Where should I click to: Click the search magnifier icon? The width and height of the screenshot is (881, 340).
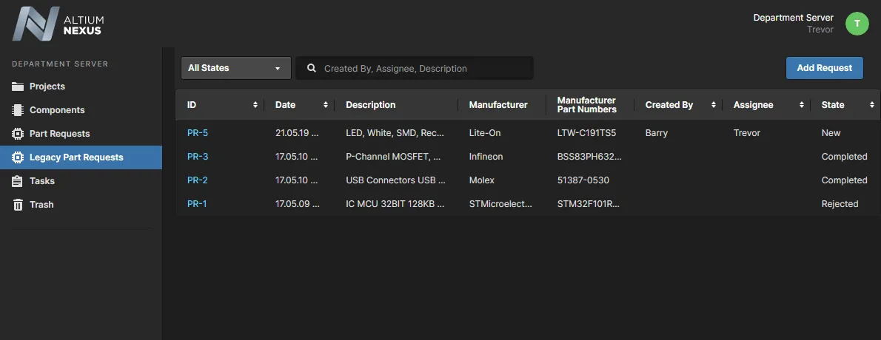coord(312,68)
